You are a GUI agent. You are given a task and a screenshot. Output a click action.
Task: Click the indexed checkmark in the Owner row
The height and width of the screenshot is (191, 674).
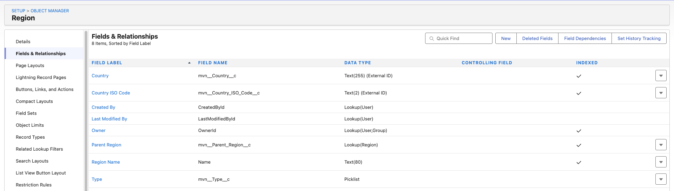click(579, 131)
